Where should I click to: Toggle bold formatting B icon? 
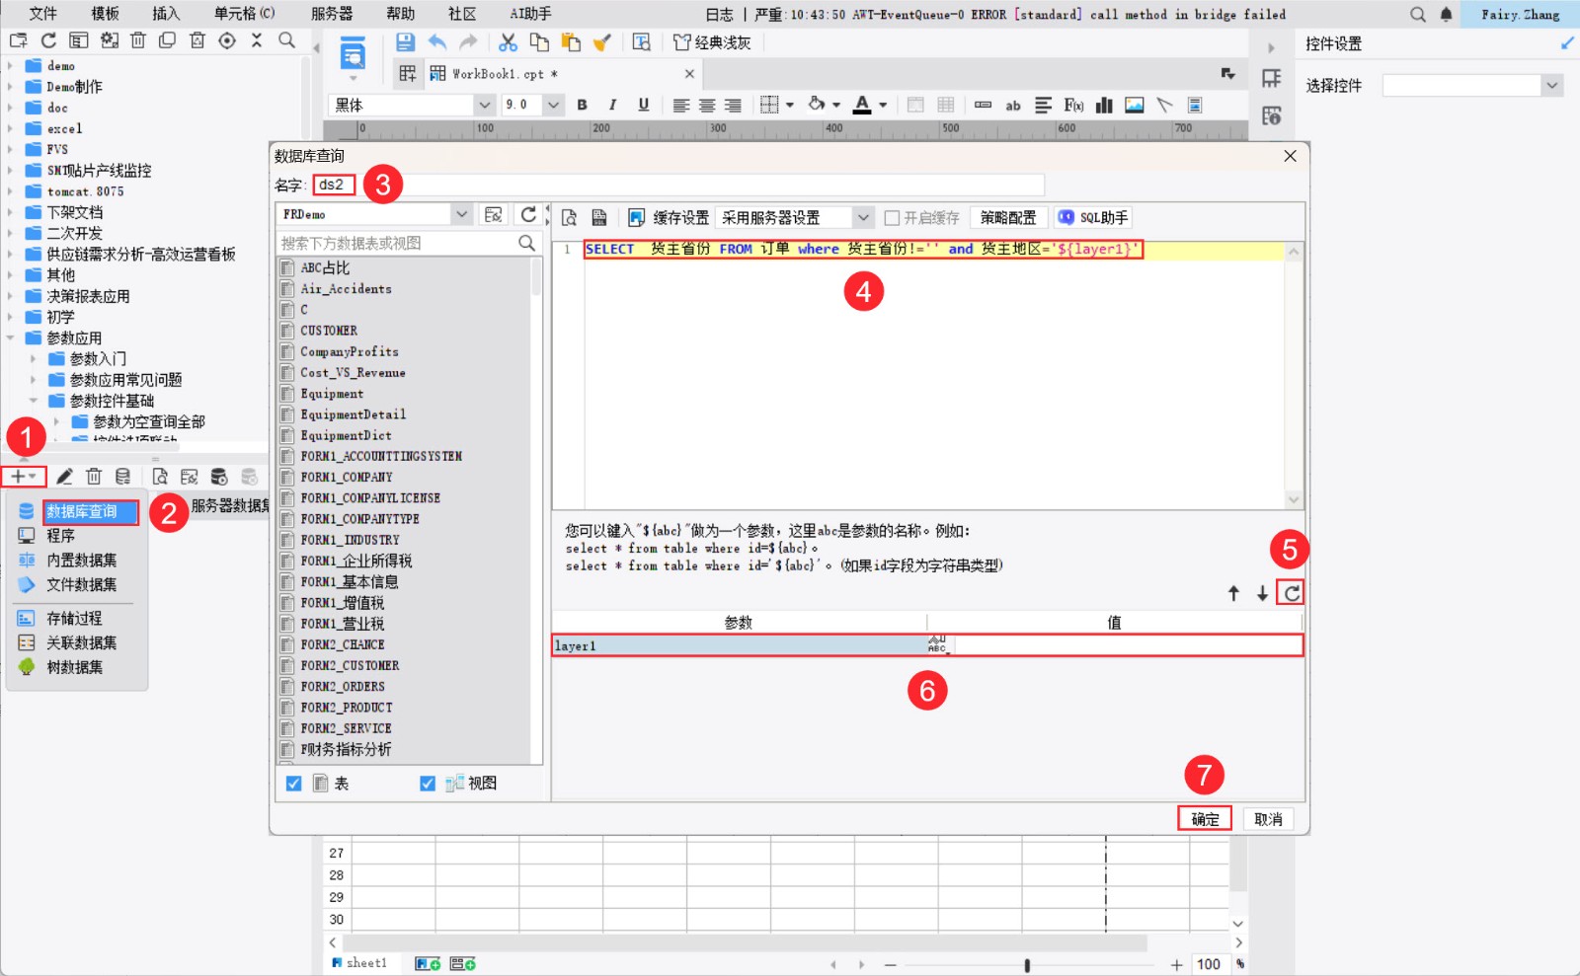582,105
